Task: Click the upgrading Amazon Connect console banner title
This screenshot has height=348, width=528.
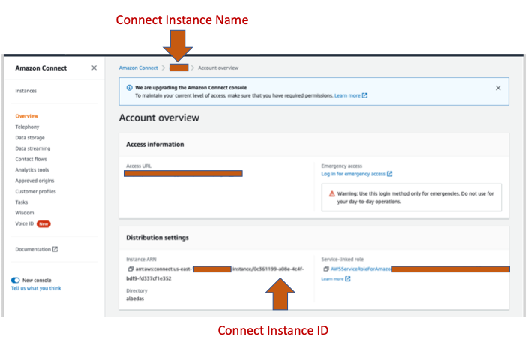Action: (x=191, y=88)
